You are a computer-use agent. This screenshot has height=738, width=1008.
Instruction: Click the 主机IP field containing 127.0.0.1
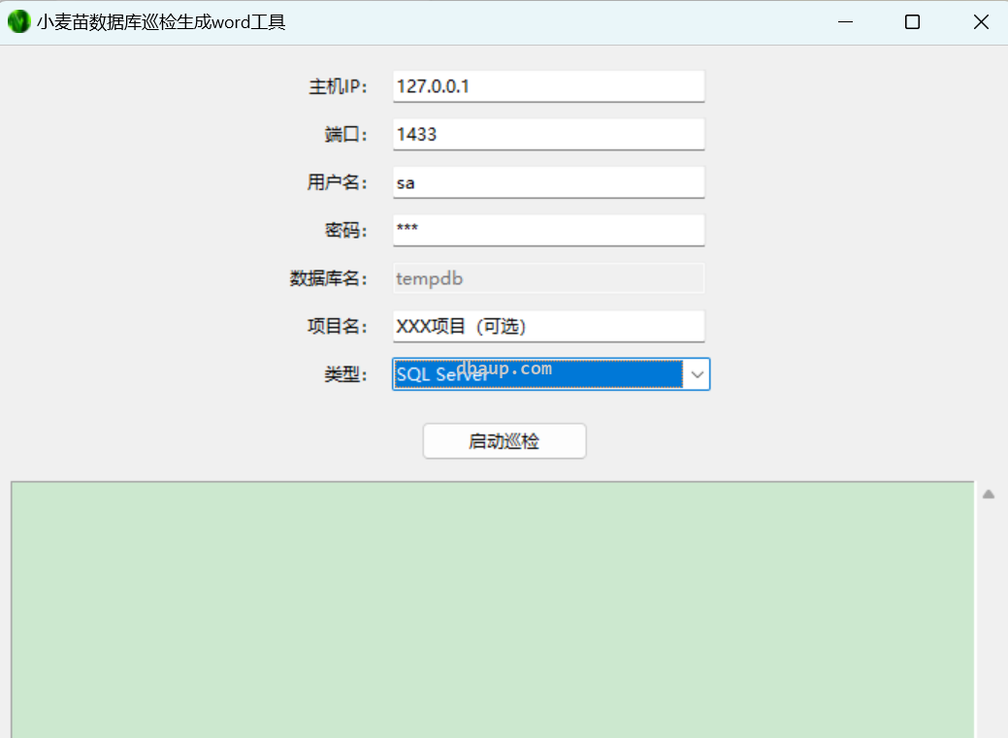[548, 86]
